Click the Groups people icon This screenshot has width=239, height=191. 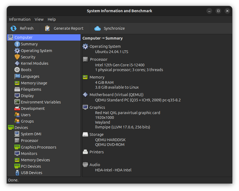pos(17,121)
